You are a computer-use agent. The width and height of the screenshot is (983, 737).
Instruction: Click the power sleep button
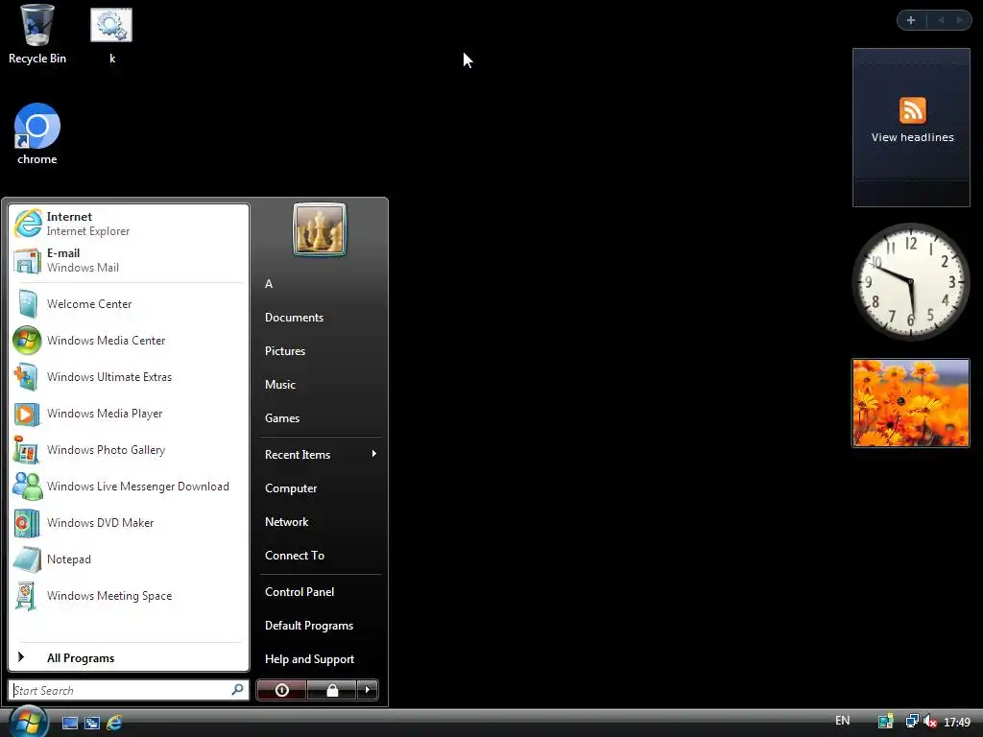coord(281,690)
